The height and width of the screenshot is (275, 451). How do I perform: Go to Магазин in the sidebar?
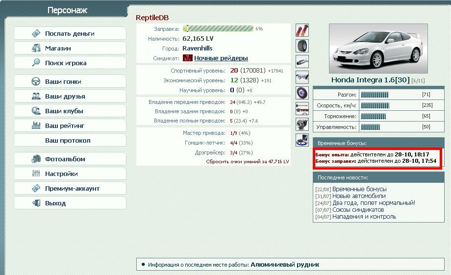[70, 48]
